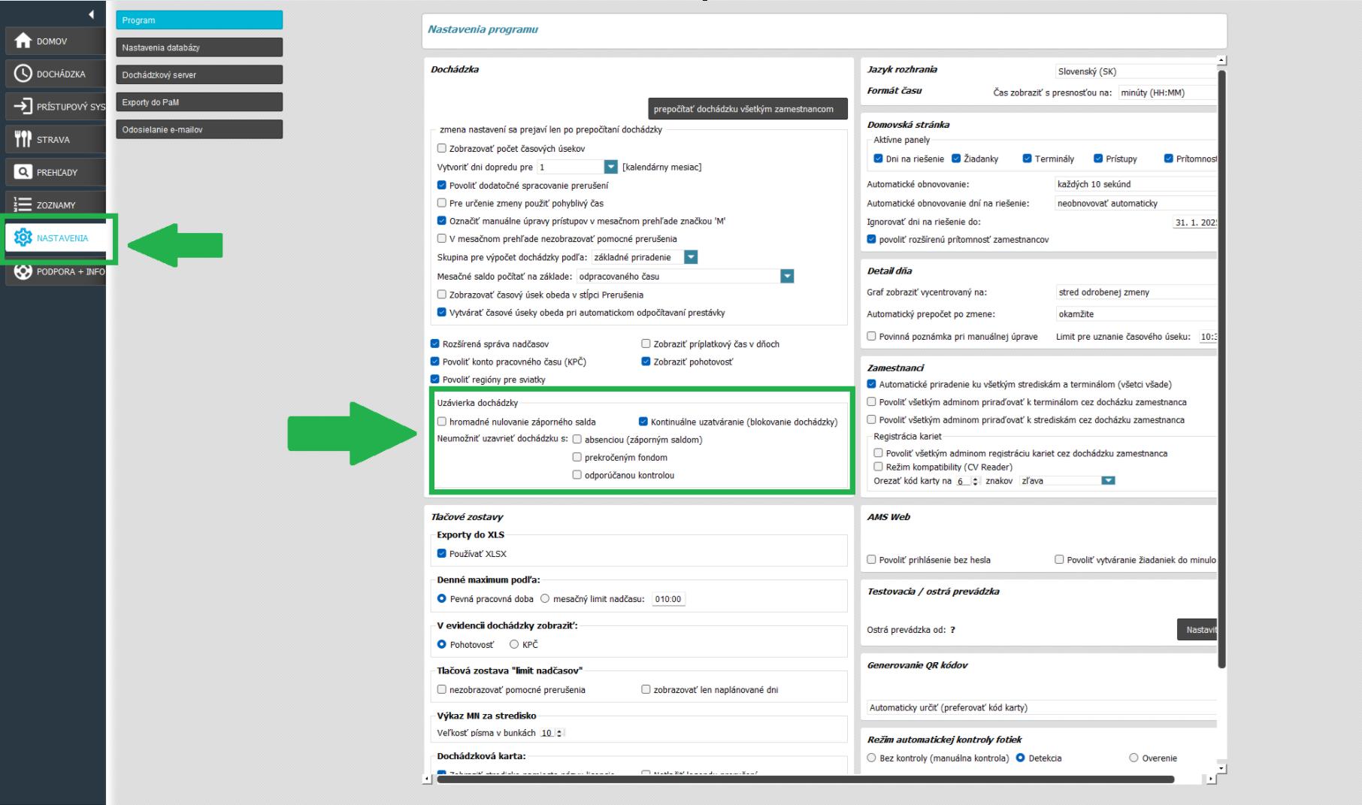
Task: Click the Prístupový systém door-arrow icon
Action: (x=23, y=107)
